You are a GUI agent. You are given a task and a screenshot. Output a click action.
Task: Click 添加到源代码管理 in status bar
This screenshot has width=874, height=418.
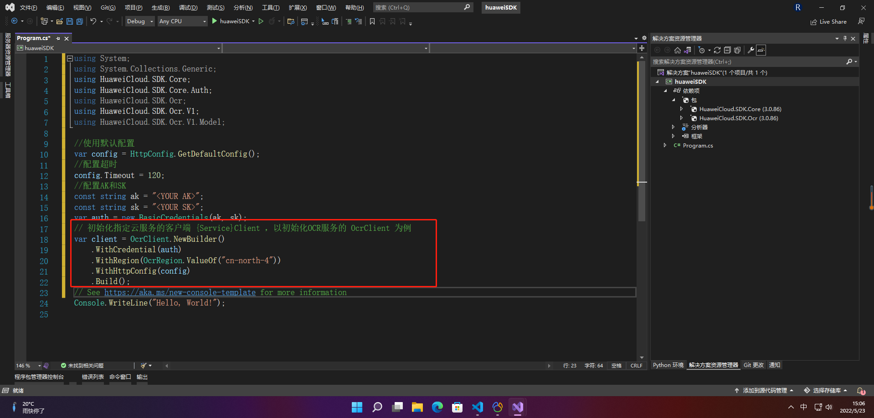pos(764,391)
